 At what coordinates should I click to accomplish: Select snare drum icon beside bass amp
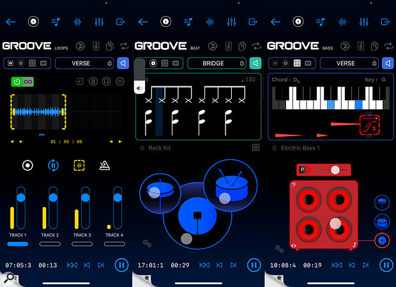pos(382,222)
